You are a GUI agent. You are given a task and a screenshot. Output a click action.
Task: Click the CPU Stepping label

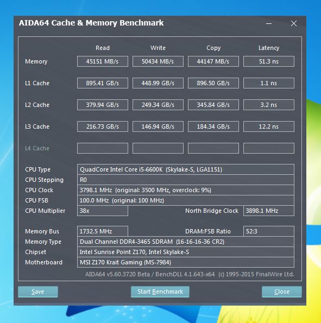(x=44, y=180)
